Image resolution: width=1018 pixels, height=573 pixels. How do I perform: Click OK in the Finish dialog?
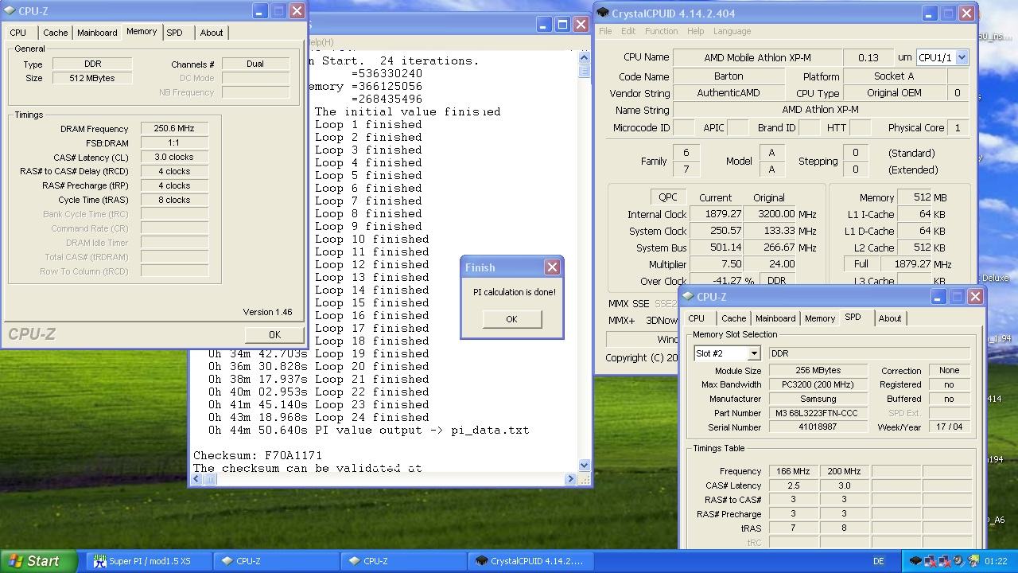(x=511, y=319)
